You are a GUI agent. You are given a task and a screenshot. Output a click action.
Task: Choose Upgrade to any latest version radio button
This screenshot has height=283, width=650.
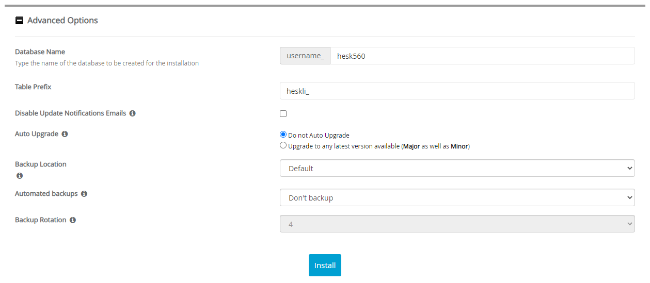pyautogui.click(x=283, y=145)
